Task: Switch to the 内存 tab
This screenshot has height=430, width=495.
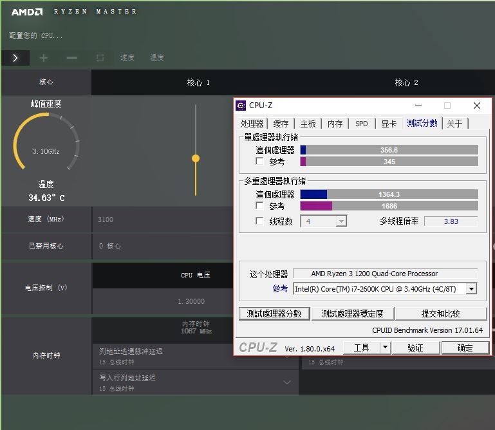Action: 335,124
